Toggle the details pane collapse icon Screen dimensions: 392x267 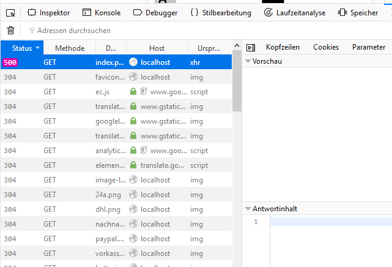pyautogui.click(x=250, y=47)
